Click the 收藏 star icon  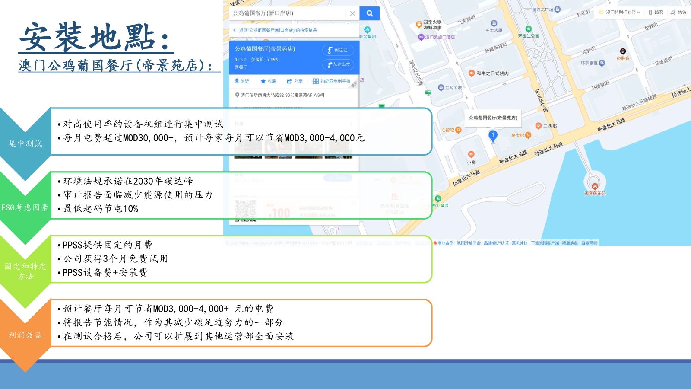pos(263,81)
